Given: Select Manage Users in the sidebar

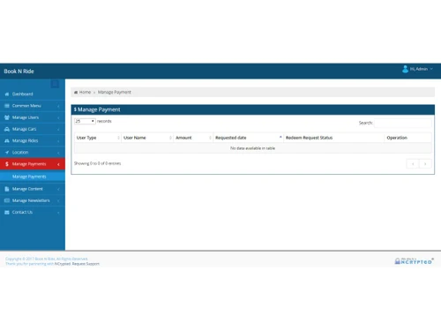Looking at the screenshot, I should [33, 117].
